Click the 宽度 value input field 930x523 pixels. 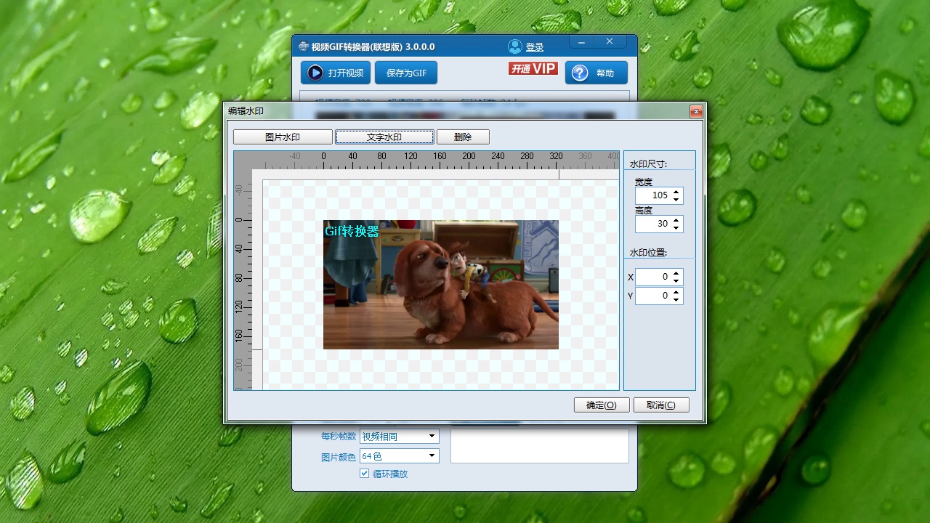[x=652, y=195]
